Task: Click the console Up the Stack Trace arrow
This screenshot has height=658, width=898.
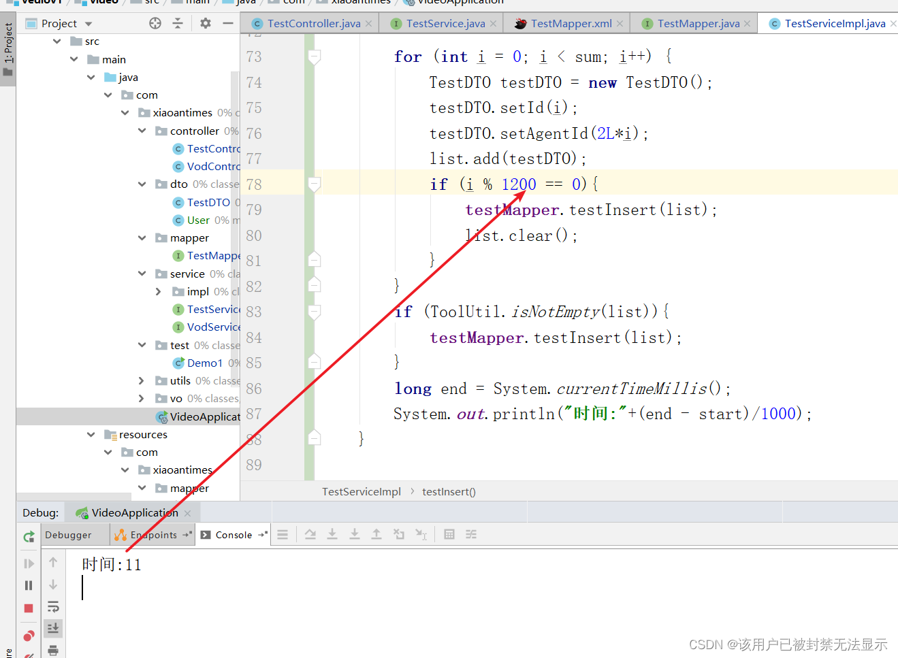Action: click(x=53, y=563)
